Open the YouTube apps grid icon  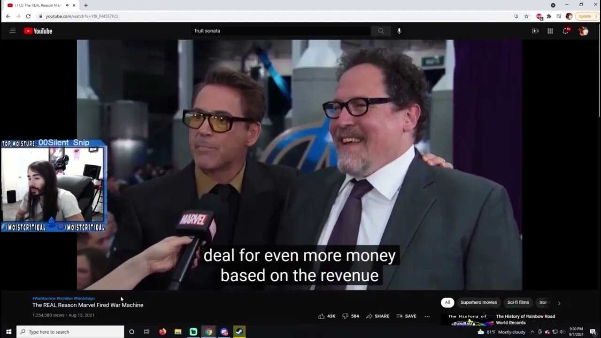pos(550,31)
